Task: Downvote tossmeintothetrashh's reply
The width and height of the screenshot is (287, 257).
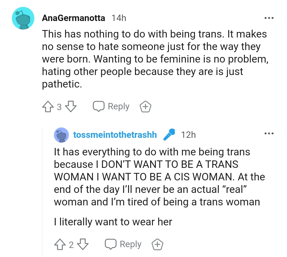Action: [x=83, y=244]
